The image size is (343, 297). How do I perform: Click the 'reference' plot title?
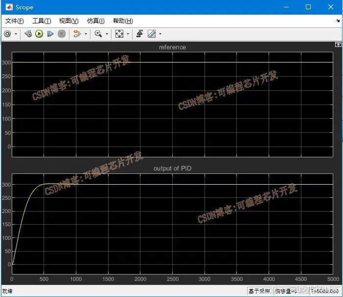click(172, 47)
